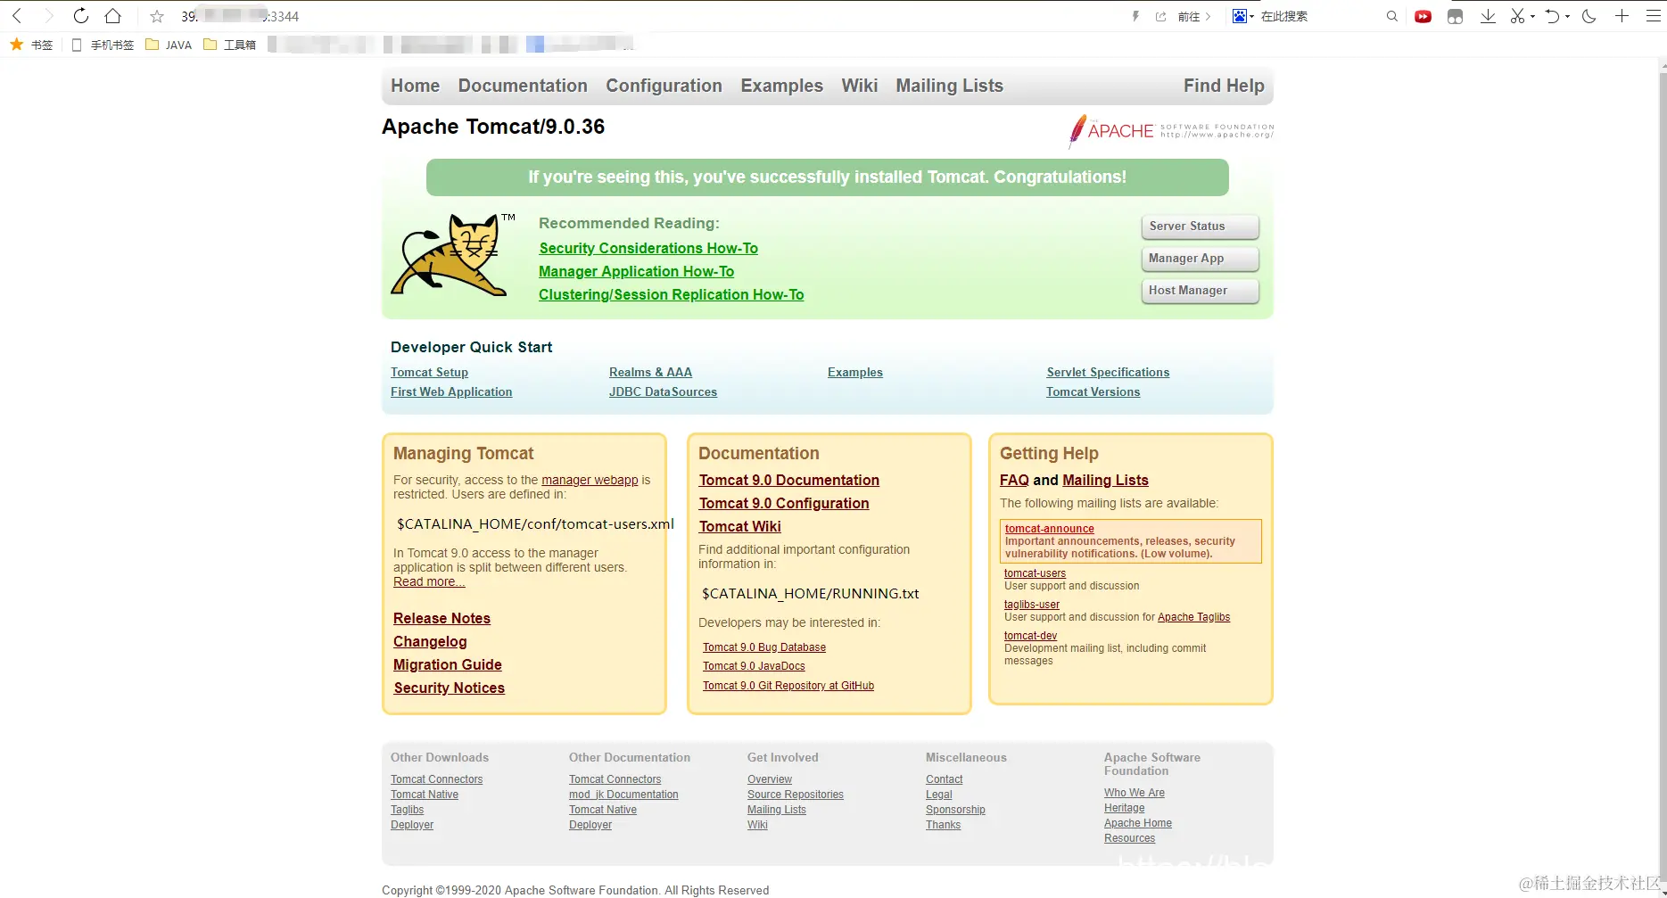The height and width of the screenshot is (898, 1667).
Task: Open the Baidu search engine dropdown
Action: tap(1243, 16)
